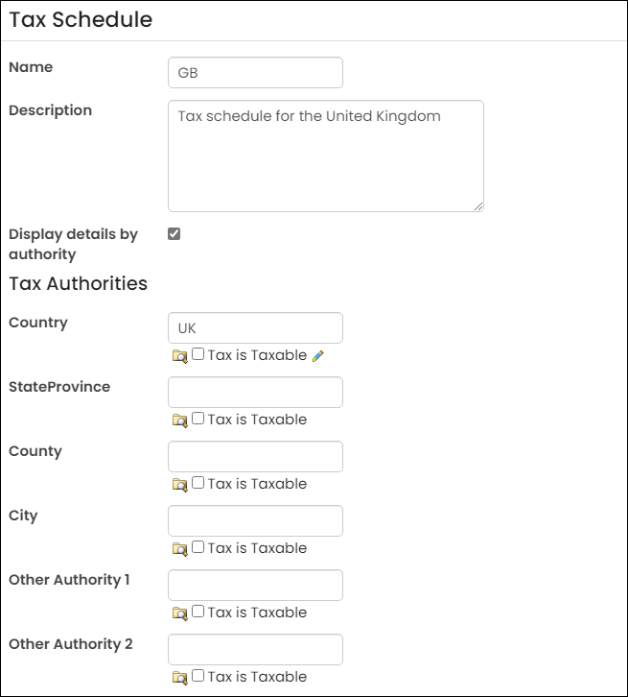Tick Tax is Taxable for Other Authority 1
This screenshot has width=628, height=697.
point(198,612)
